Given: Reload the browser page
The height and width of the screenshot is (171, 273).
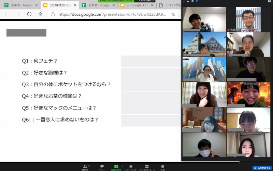Looking at the screenshot, I should pyautogui.click(x=29, y=14).
